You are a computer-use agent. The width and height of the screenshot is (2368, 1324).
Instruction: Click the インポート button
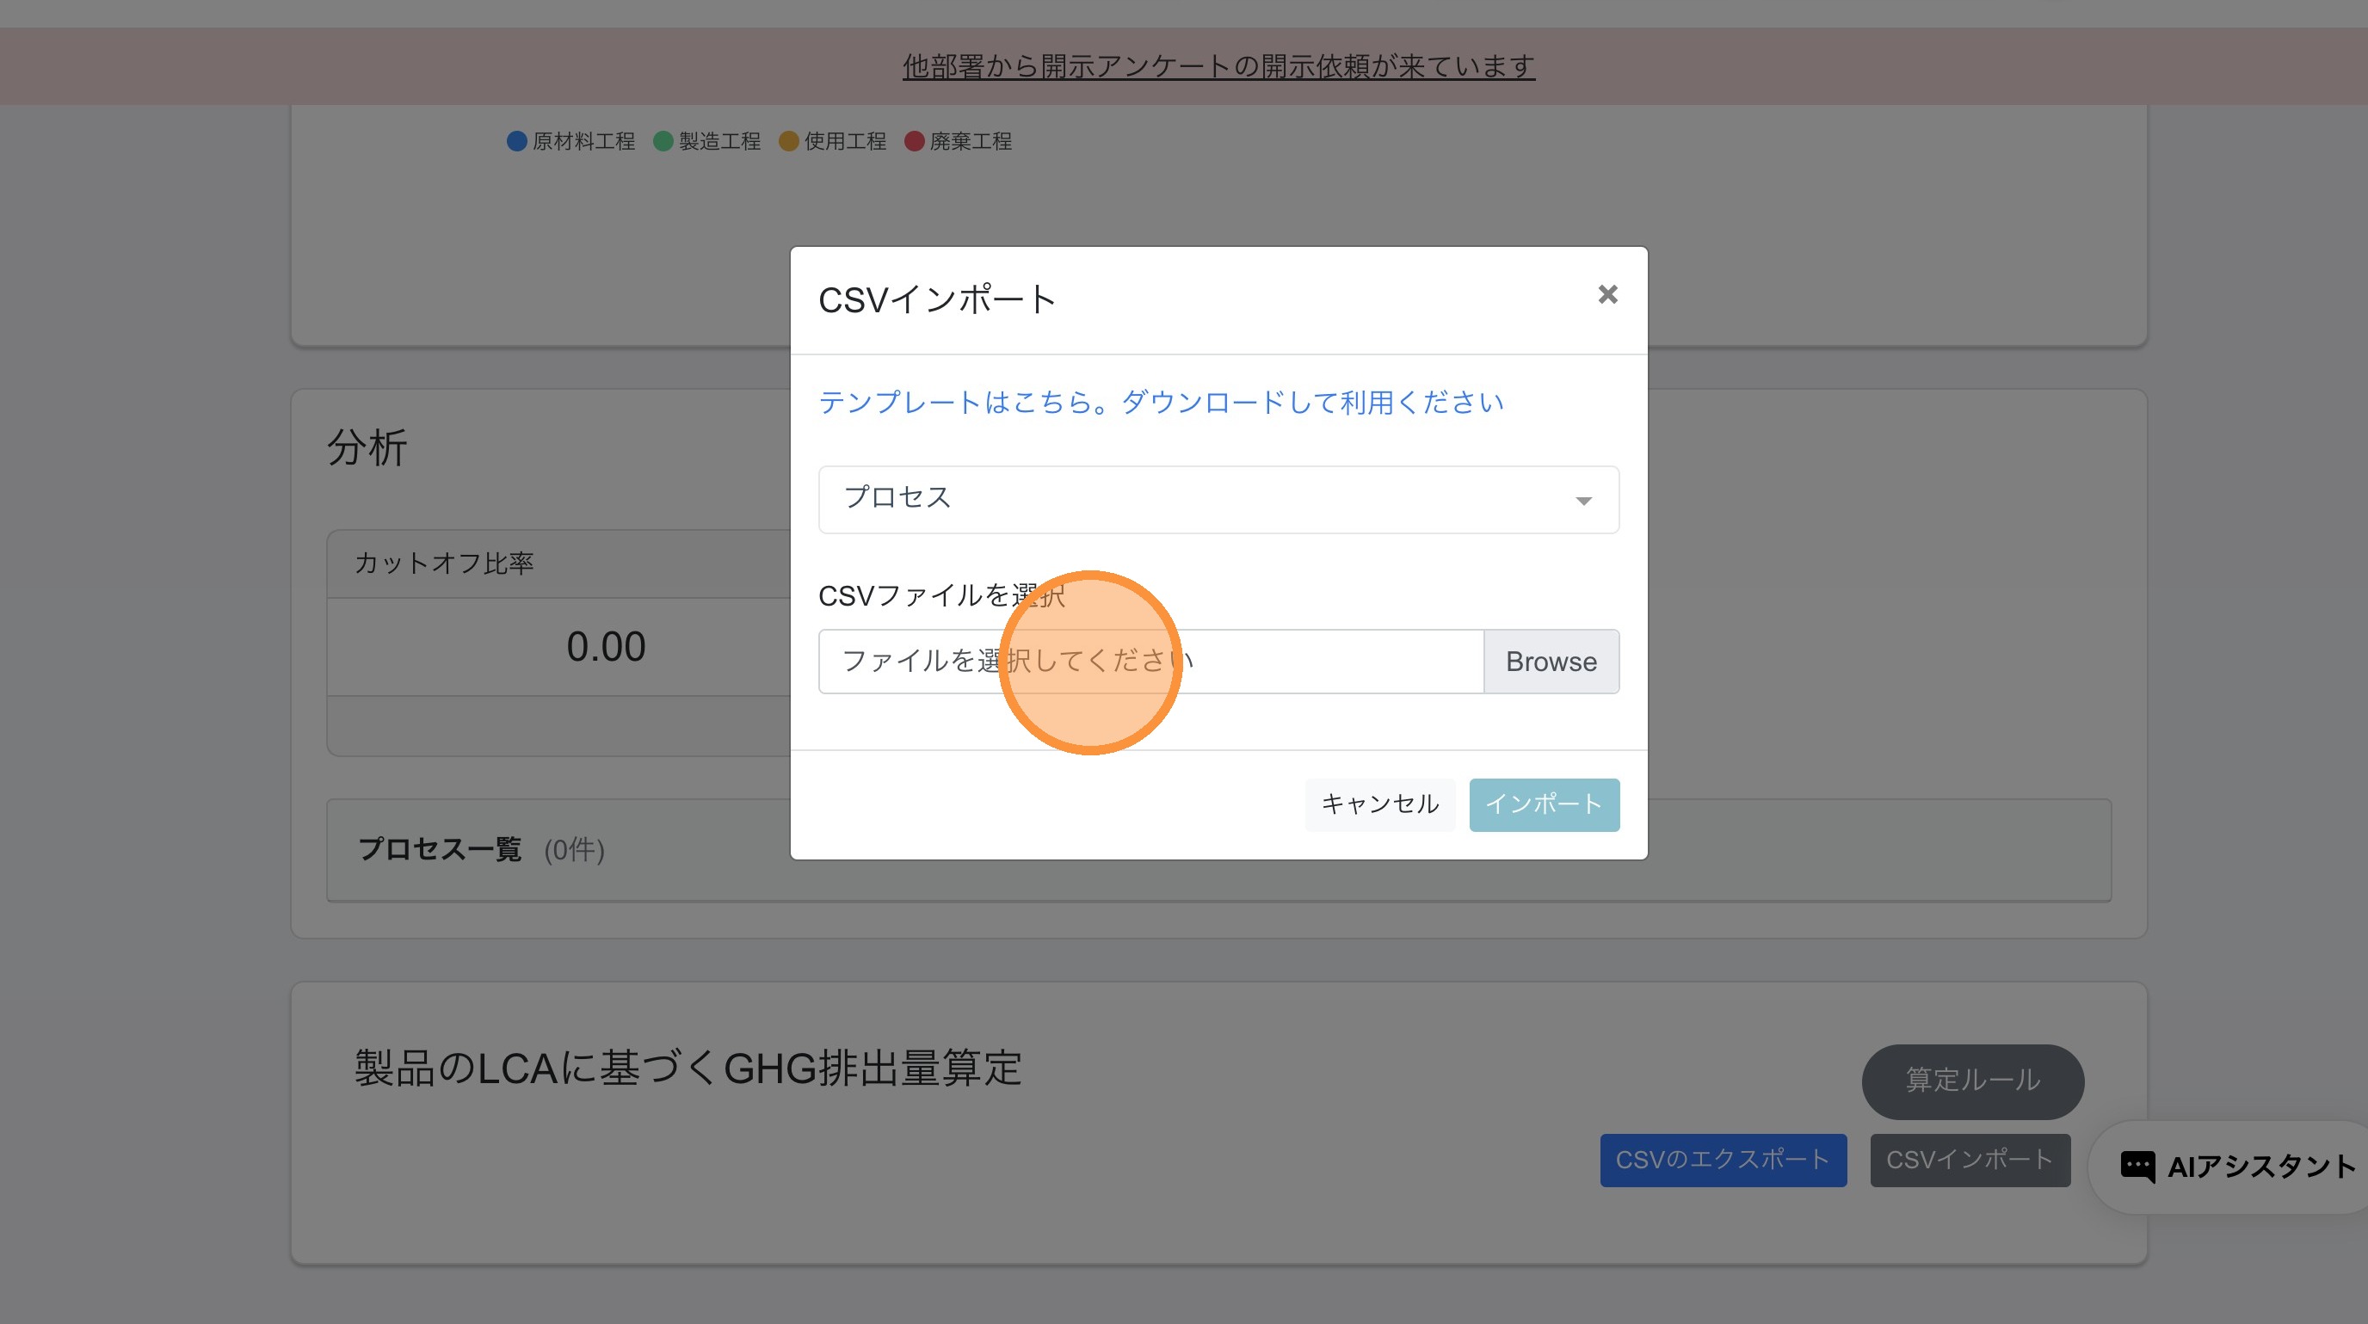click(x=1544, y=805)
